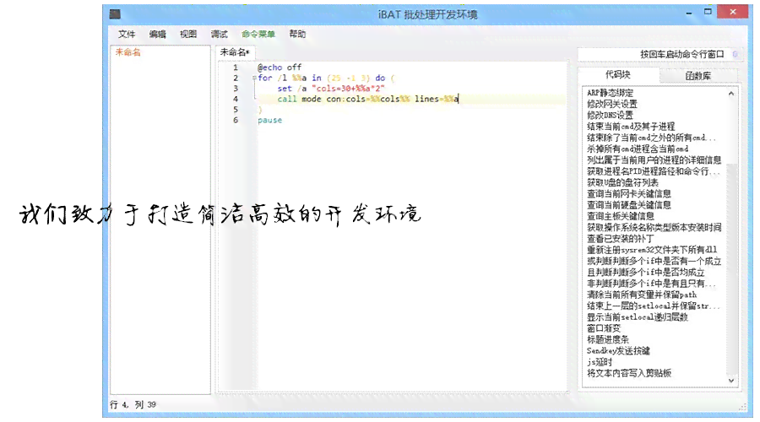Click the pause code line

[270, 120]
